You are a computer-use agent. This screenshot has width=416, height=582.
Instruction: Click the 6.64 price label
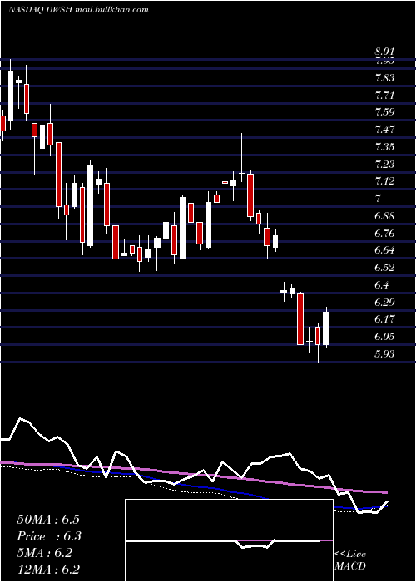pos(384,249)
